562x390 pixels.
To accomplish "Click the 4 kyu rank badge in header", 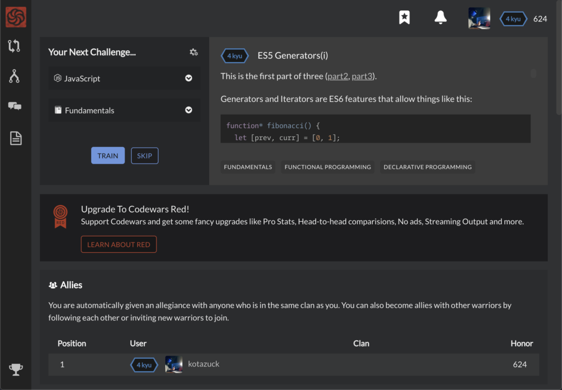I will (513, 19).
